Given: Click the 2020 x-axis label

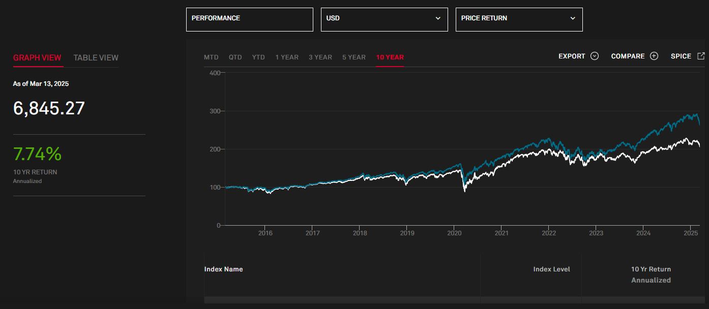Looking at the screenshot, I should tap(454, 233).
